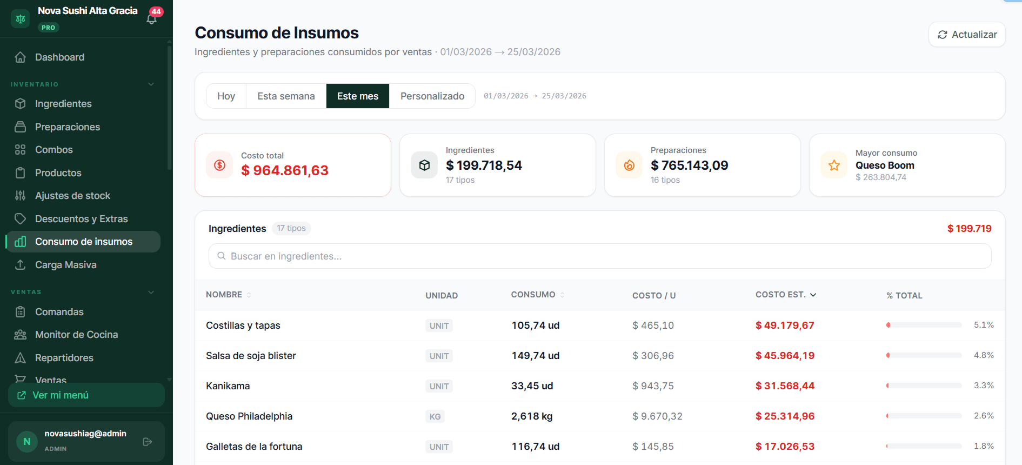
Task: Sort table by Costo Est. column
Action: click(x=785, y=295)
